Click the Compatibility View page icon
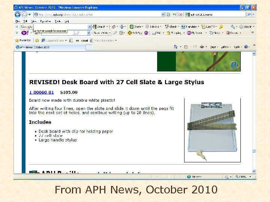This screenshot has height=202, width=270. pos(169,15)
